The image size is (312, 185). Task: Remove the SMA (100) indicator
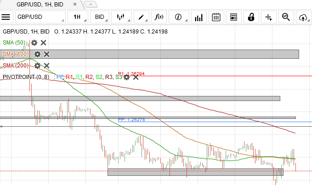click(46, 54)
